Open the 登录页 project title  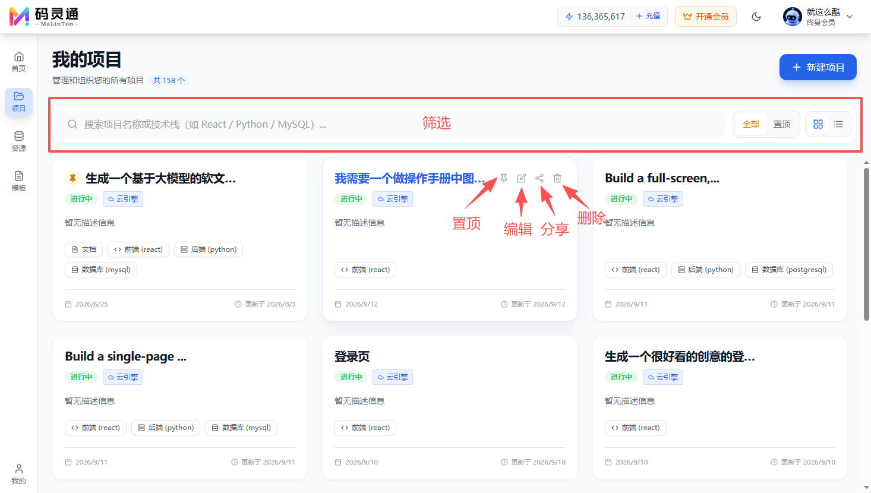click(352, 356)
